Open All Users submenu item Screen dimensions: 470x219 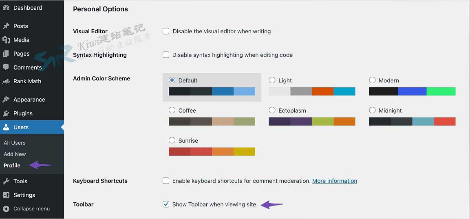(14, 143)
